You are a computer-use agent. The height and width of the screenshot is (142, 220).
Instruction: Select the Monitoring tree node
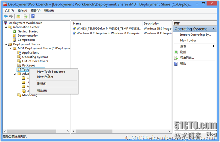[x=30, y=95]
